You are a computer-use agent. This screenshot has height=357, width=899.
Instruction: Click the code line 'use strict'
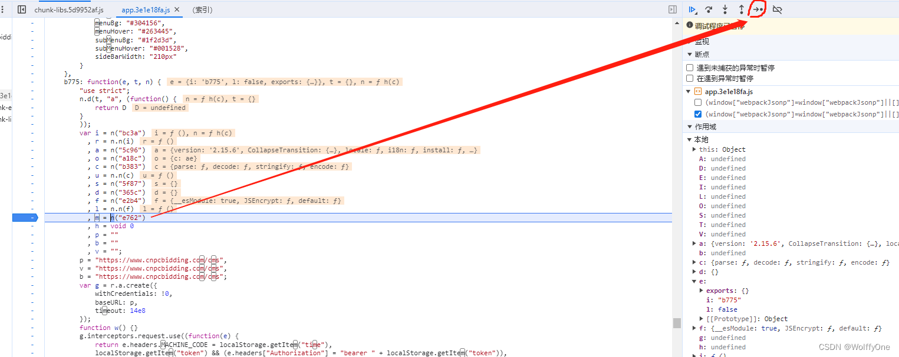pos(104,91)
